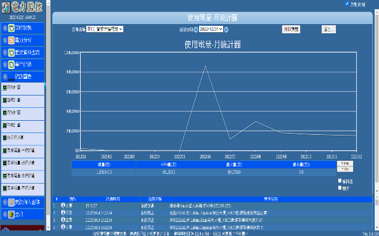Click info icon on event row 1
This screenshot has width=379, height=236.
(x=63, y=205)
